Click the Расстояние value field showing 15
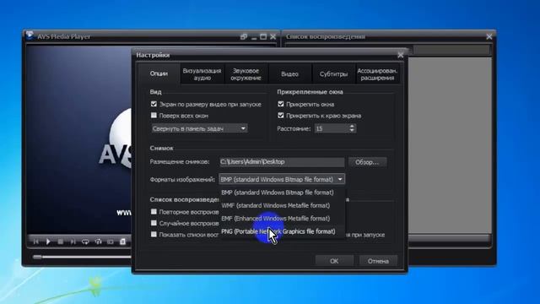The width and height of the screenshot is (540, 304). coord(332,128)
